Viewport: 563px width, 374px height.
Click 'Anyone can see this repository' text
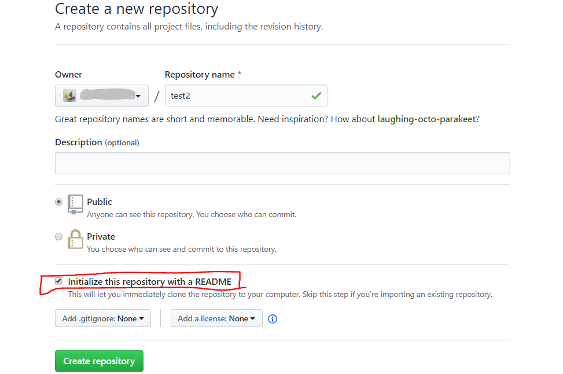[192, 214]
